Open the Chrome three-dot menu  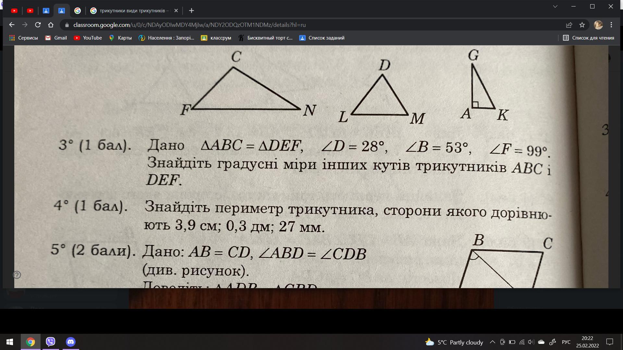[611, 25]
